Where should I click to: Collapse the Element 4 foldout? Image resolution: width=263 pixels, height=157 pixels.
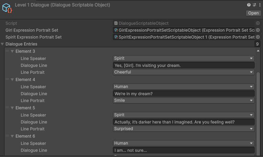tap(12, 80)
